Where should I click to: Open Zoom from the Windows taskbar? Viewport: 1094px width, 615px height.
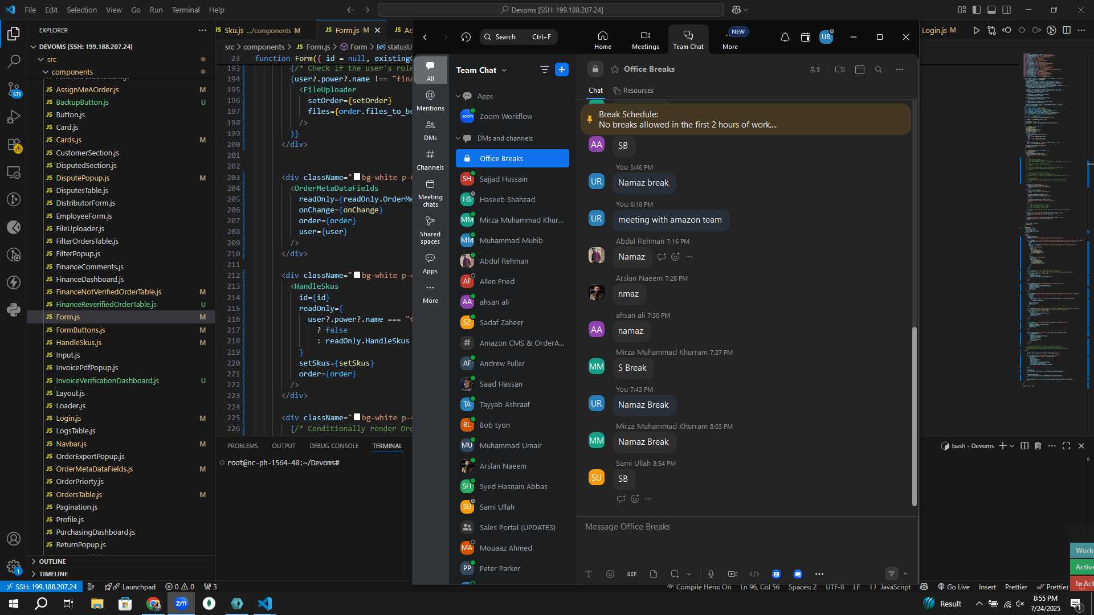click(x=181, y=604)
